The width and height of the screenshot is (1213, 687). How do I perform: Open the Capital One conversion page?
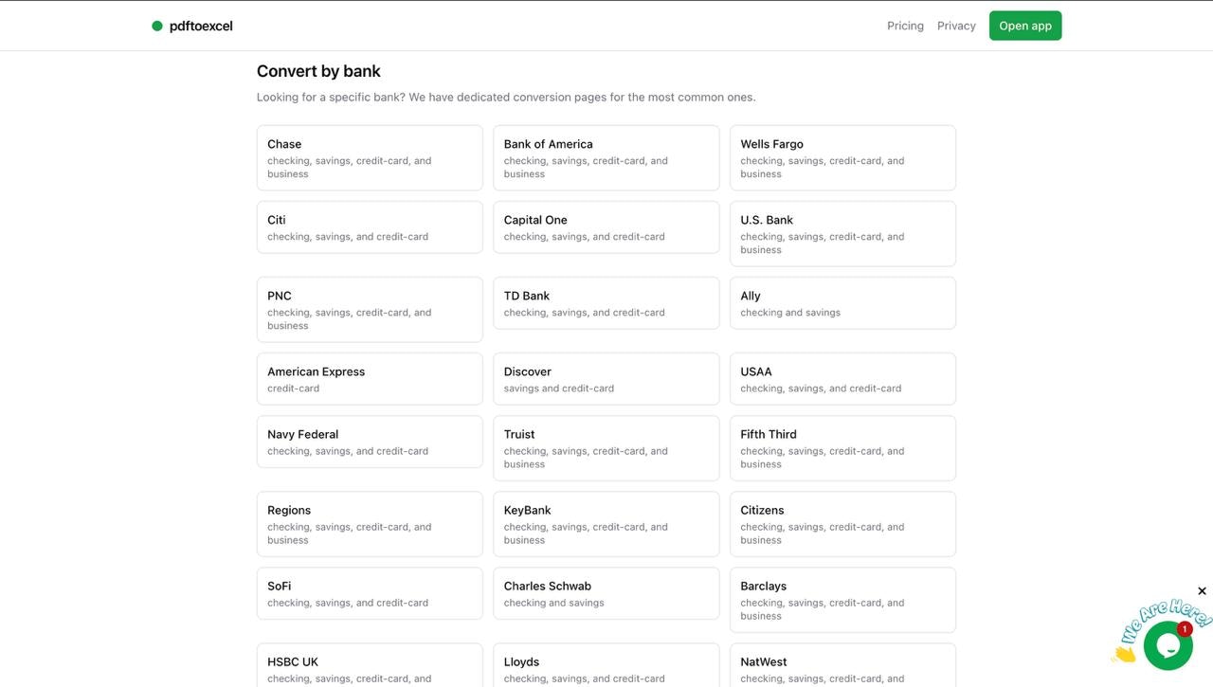click(x=606, y=227)
